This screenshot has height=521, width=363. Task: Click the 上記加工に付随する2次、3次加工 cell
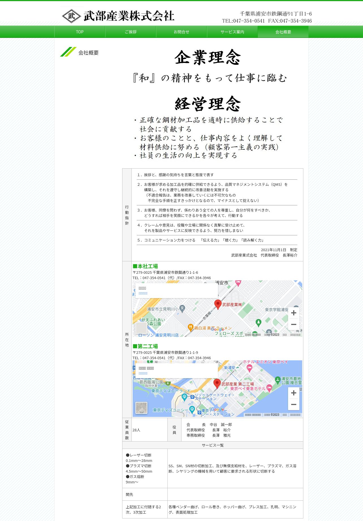pyautogui.click(x=145, y=510)
